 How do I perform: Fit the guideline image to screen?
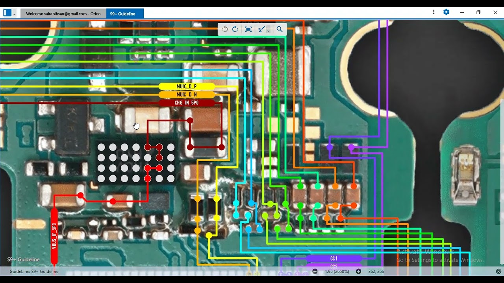tap(248, 29)
